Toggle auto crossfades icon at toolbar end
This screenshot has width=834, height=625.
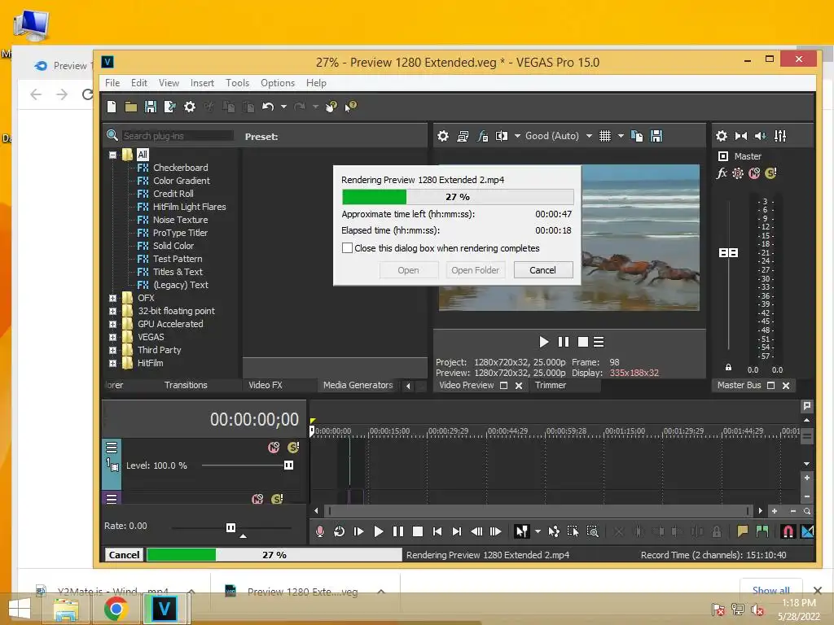[807, 531]
